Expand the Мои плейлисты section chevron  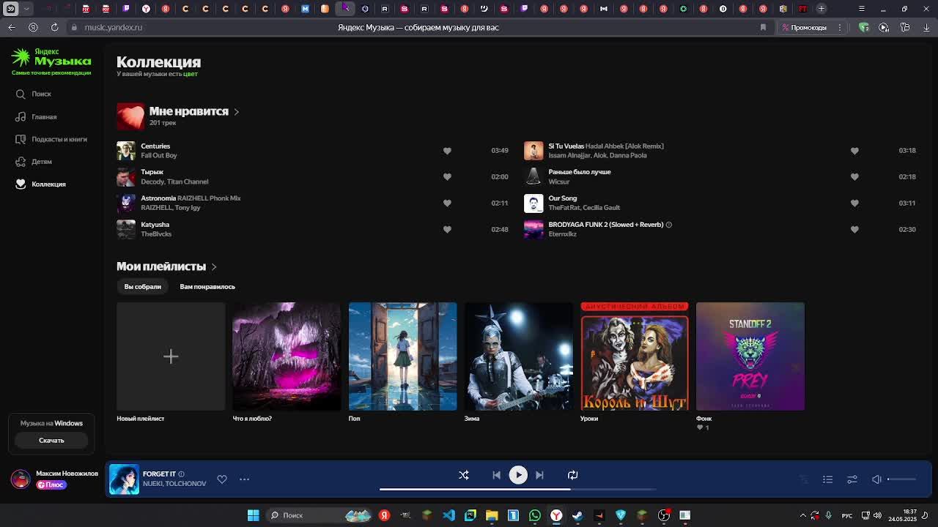(x=214, y=267)
